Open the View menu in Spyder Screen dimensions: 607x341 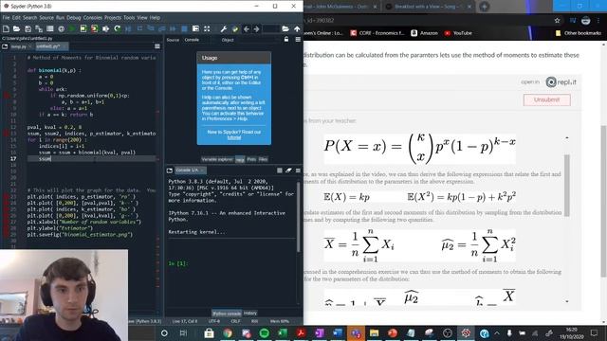pos(142,17)
